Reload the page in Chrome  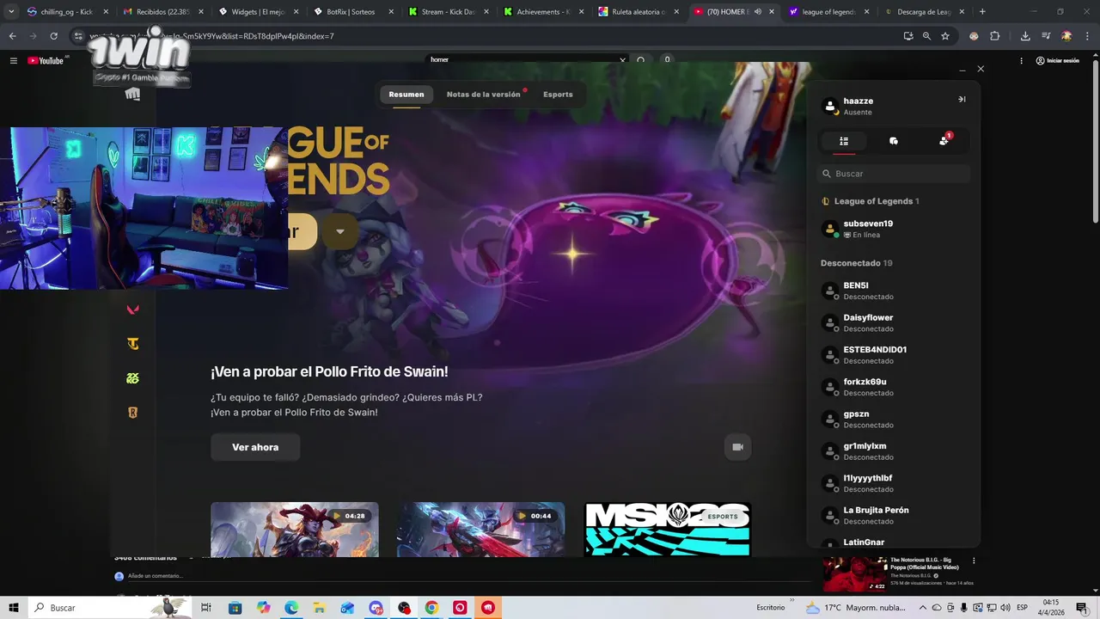pyautogui.click(x=53, y=36)
